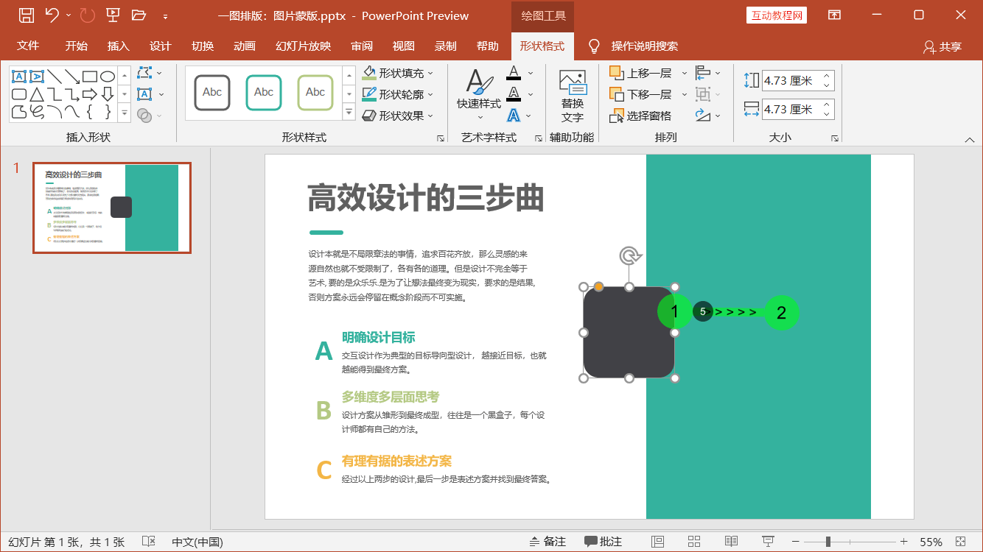Expand the shapes gallery more button

(x=125, y=113)
